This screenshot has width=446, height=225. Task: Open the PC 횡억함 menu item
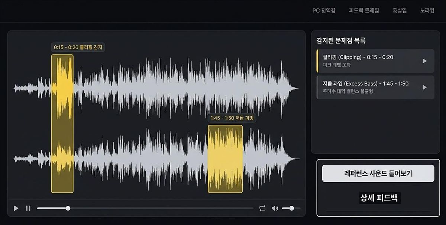tap(324, 10)
